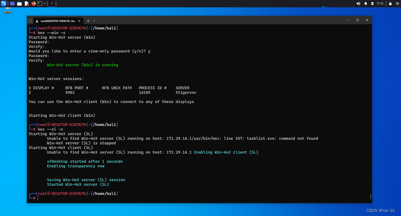401x216 pixels.
Task: Click the 'Xtigervnc' server name
Action: [186, 93]
